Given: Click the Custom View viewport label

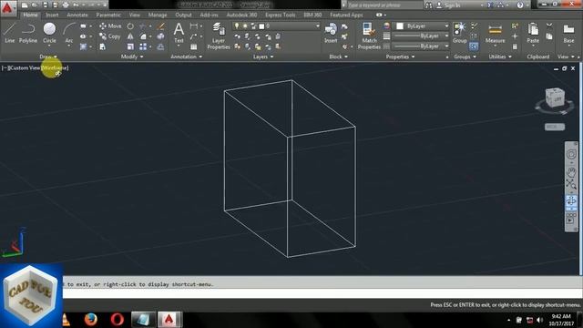Looking at the screenshot, I should 26,67.
